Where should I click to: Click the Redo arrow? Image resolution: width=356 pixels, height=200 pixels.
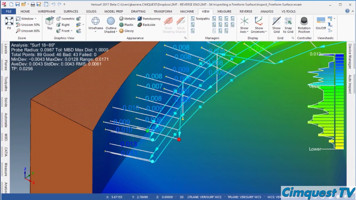59,4
